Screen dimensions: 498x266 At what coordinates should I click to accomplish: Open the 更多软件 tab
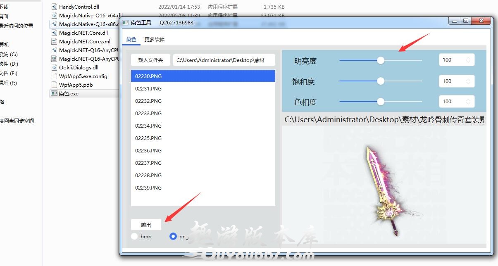tap(155, 40)
